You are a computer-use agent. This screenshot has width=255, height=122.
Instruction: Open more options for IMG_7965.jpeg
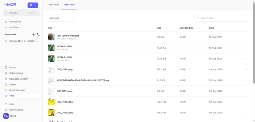(x=246, y=113)
